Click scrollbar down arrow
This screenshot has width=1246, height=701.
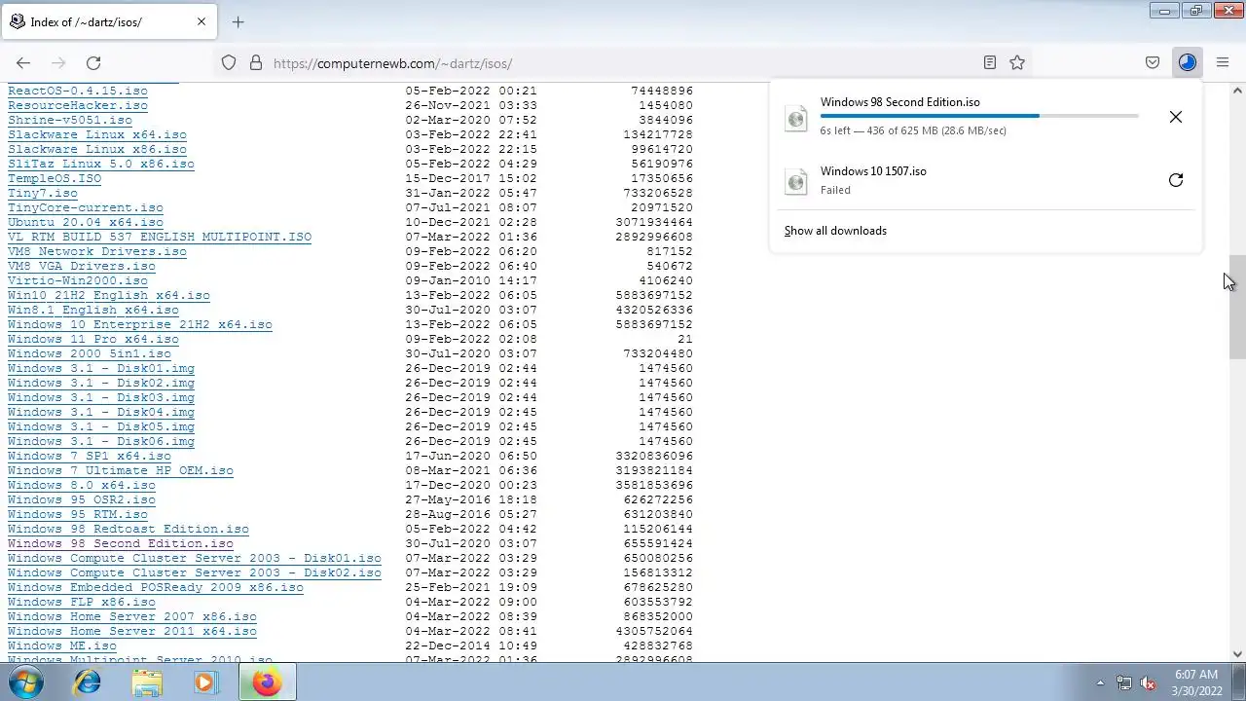click(1237, 654)
